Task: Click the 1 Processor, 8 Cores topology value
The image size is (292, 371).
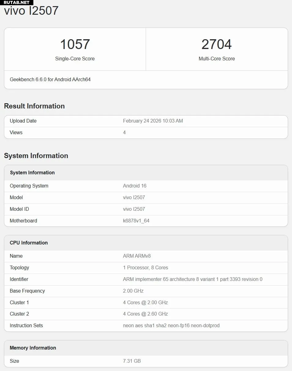Action: 145,268
